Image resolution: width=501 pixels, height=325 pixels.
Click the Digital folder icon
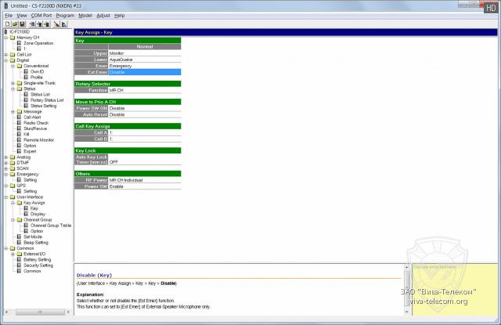13,60
